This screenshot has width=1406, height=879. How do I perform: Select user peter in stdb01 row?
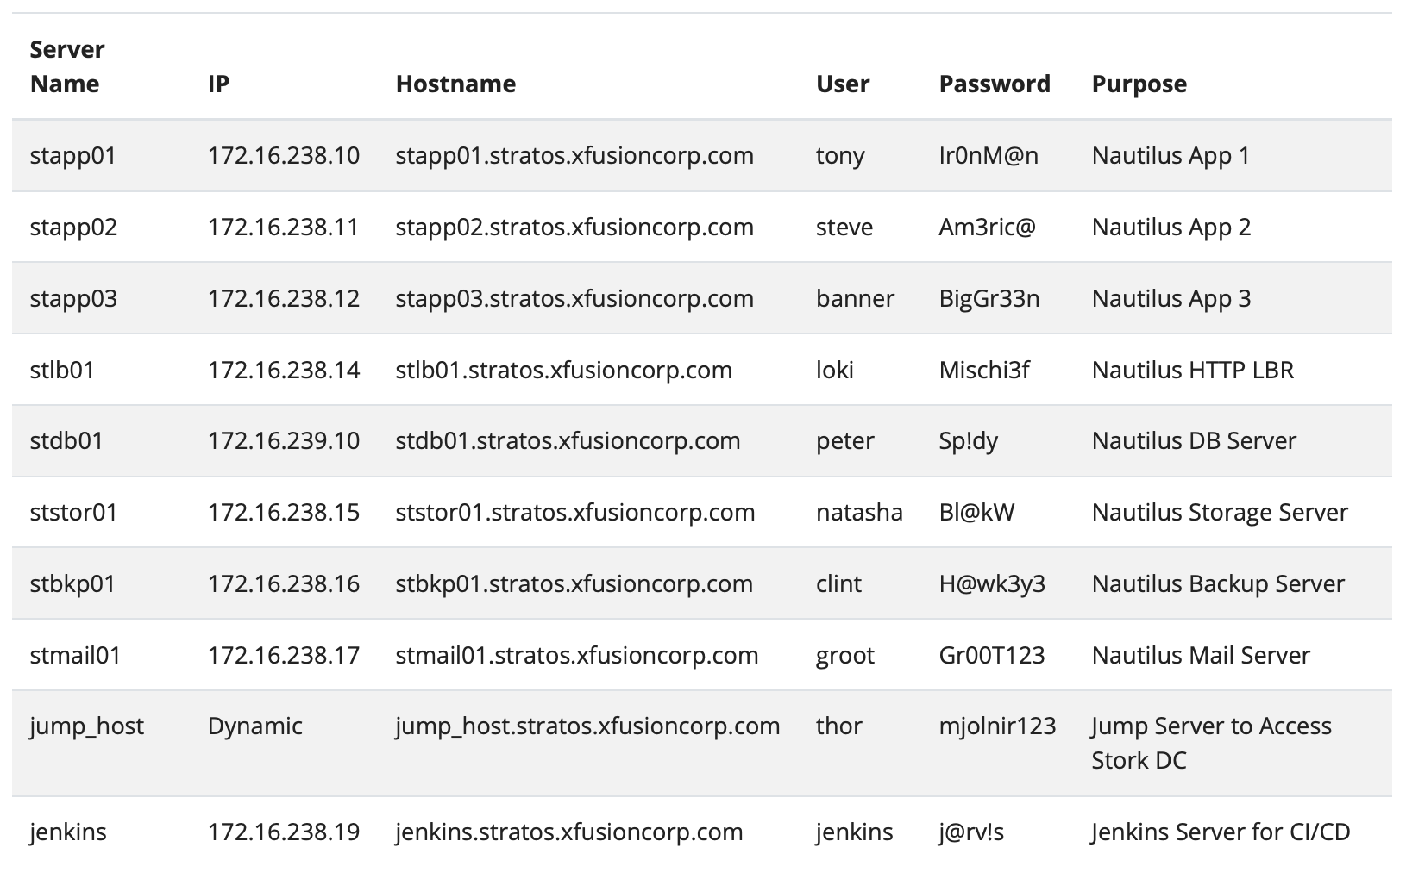[844, 441]
